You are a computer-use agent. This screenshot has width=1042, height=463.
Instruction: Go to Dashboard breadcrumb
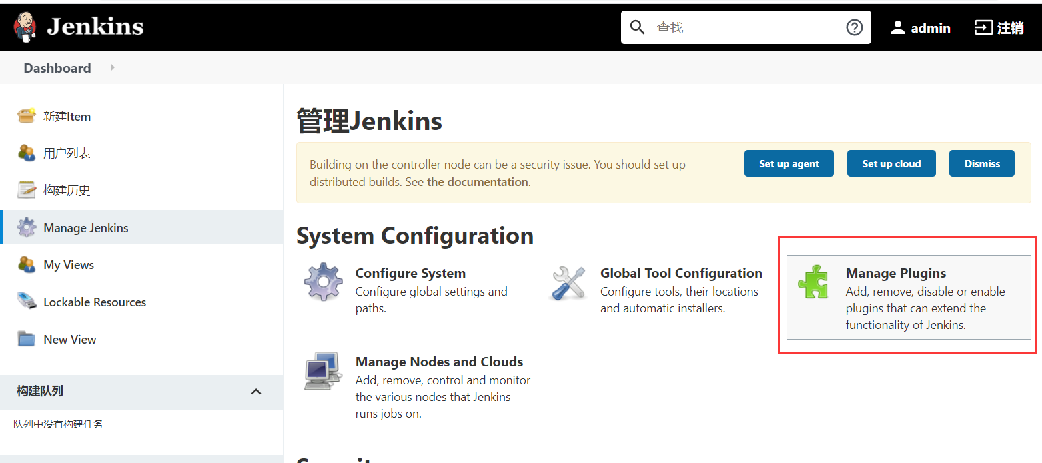57,68
